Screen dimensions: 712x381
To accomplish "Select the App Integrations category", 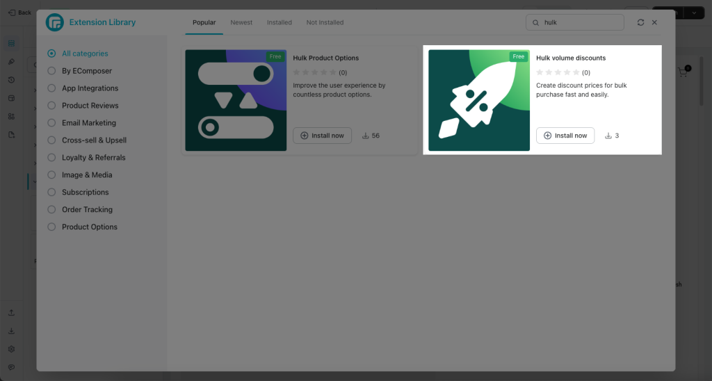I will coord(83,88).
